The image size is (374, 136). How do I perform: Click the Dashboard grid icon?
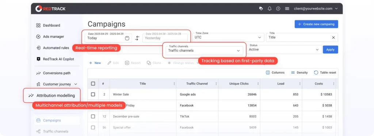[38, 25]
